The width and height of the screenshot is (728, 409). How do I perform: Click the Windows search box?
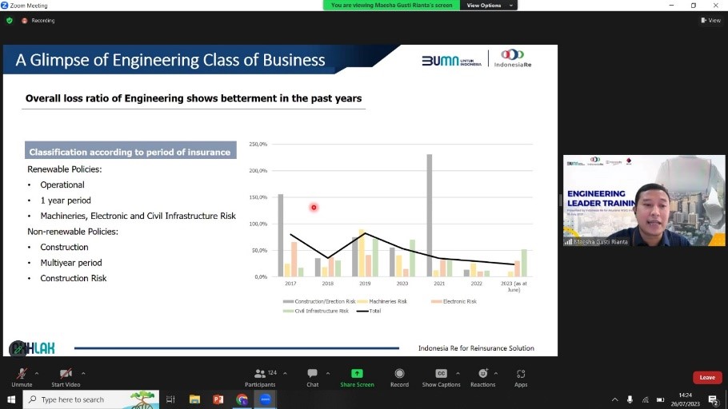(x=91, y=399)
